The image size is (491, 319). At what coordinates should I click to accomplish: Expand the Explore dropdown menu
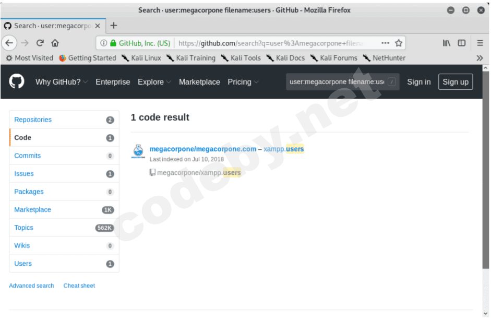[154, 82]
